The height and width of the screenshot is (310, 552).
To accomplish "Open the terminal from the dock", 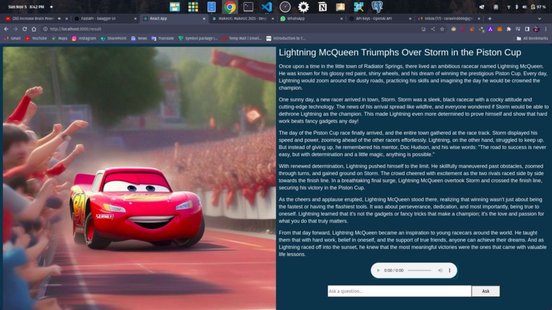I will click(248, 7).
